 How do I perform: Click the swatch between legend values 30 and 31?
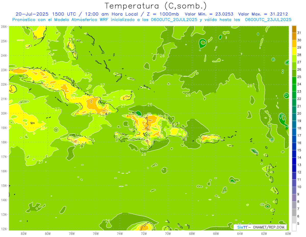pyautogui.click(x=294, y=36)
